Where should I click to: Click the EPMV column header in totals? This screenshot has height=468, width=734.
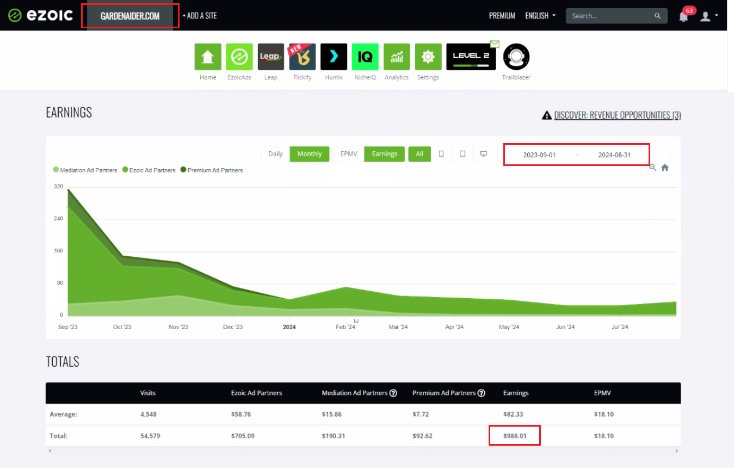[x=602, y=393]
